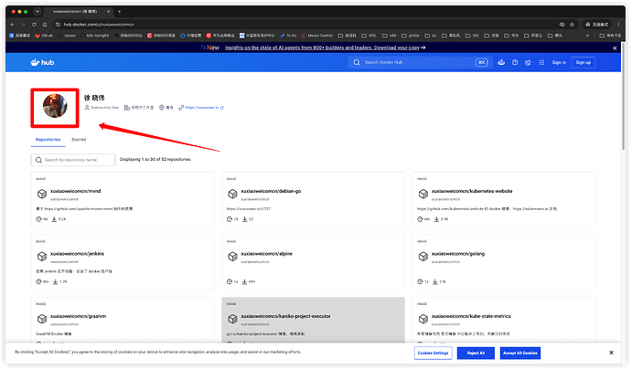This screenshot has width=631, height=369.
Task: Switch to the Repositories tab
Action: pyautogui.click(x=48, y=140)
